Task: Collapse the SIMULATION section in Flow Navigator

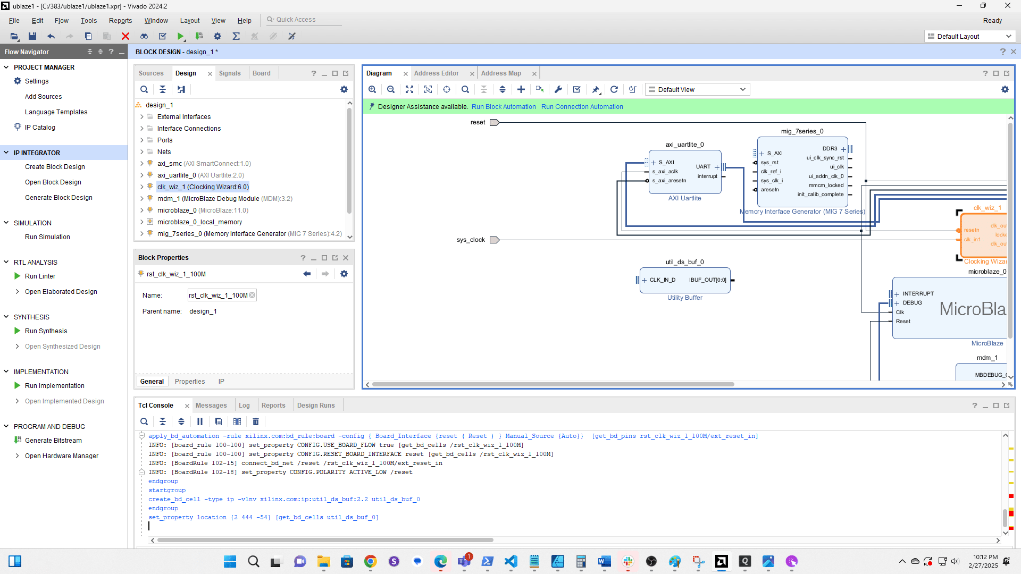Action: click(6, 223)
